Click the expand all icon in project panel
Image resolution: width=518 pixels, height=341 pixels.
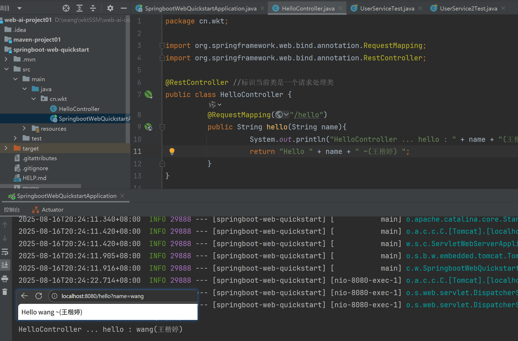[80, 8]
